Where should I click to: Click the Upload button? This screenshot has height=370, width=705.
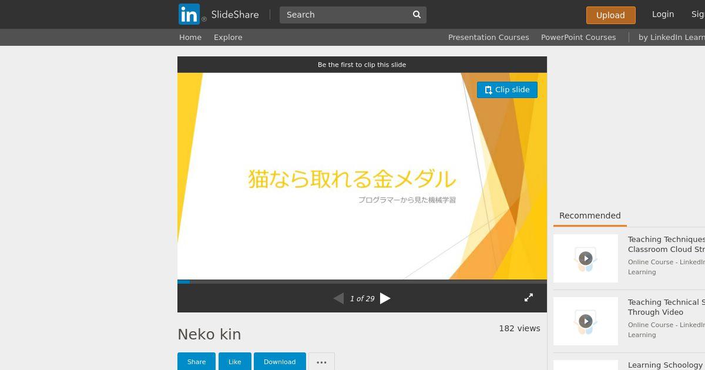610,15
